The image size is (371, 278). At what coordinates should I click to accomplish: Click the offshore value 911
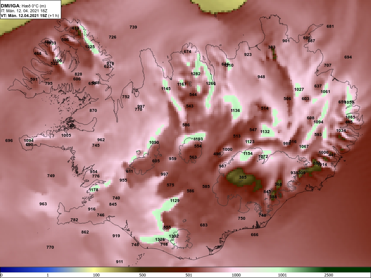[119, 262]
